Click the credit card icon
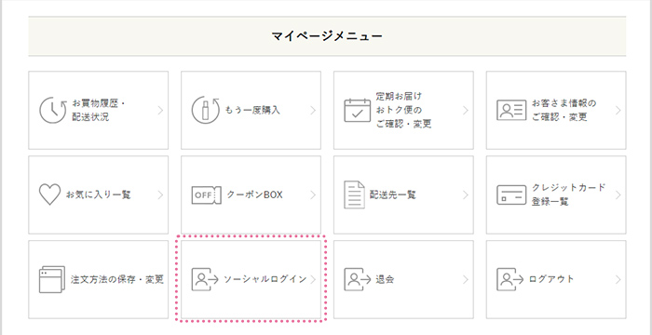 (x=511, y=194)
